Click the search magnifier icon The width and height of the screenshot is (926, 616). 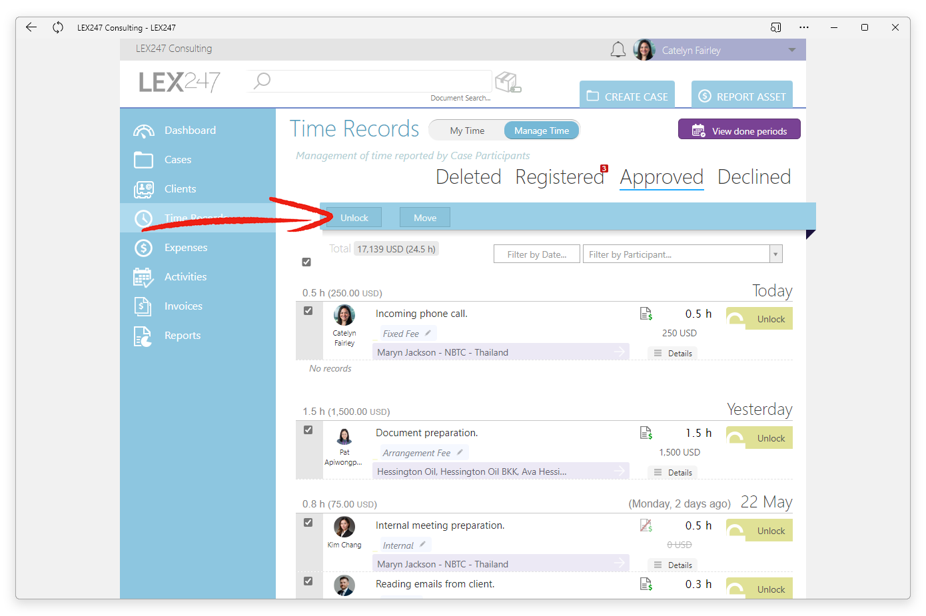pyautogui.click(x=262, y=81)
